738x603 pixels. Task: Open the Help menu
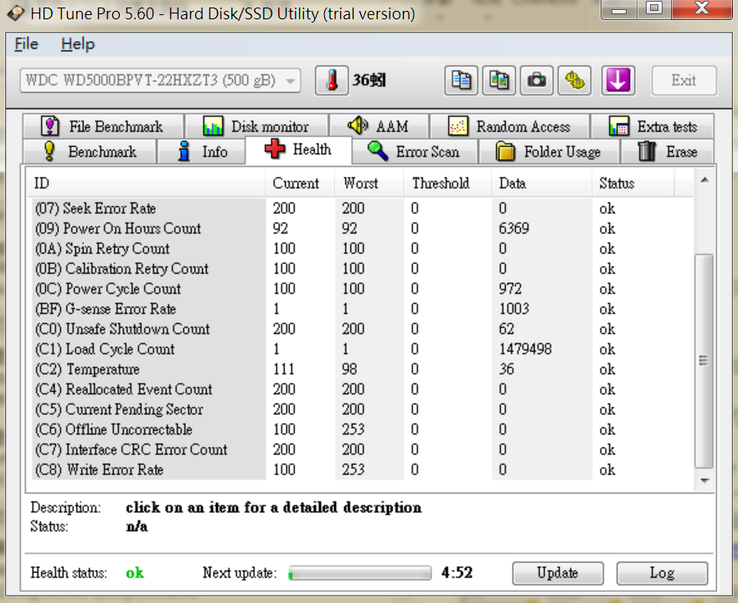pyautogui.click(x=78, y=44)
